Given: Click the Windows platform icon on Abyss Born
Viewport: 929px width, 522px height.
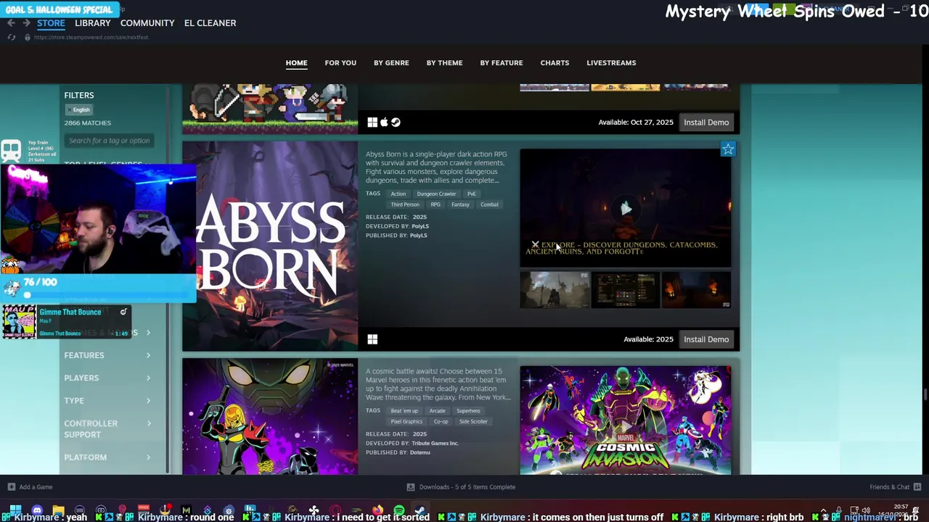Looking at the screenshot, I should pyautogui.click(x=372, y=339).
